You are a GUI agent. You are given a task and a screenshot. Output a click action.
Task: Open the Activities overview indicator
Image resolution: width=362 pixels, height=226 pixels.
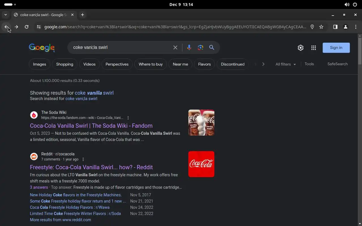10,5
